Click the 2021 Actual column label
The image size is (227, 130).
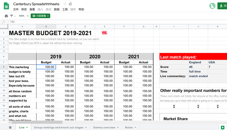144,62
